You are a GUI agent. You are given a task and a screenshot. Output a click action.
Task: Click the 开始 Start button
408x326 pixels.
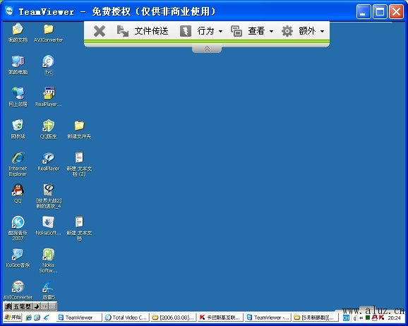point(13,318)
